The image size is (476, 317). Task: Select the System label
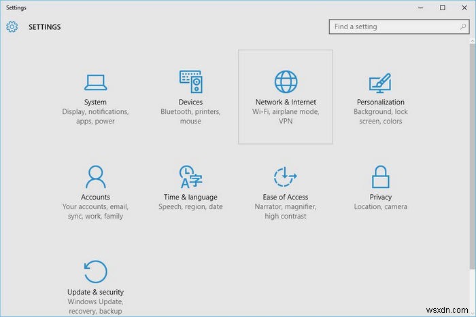coord(95,102)
